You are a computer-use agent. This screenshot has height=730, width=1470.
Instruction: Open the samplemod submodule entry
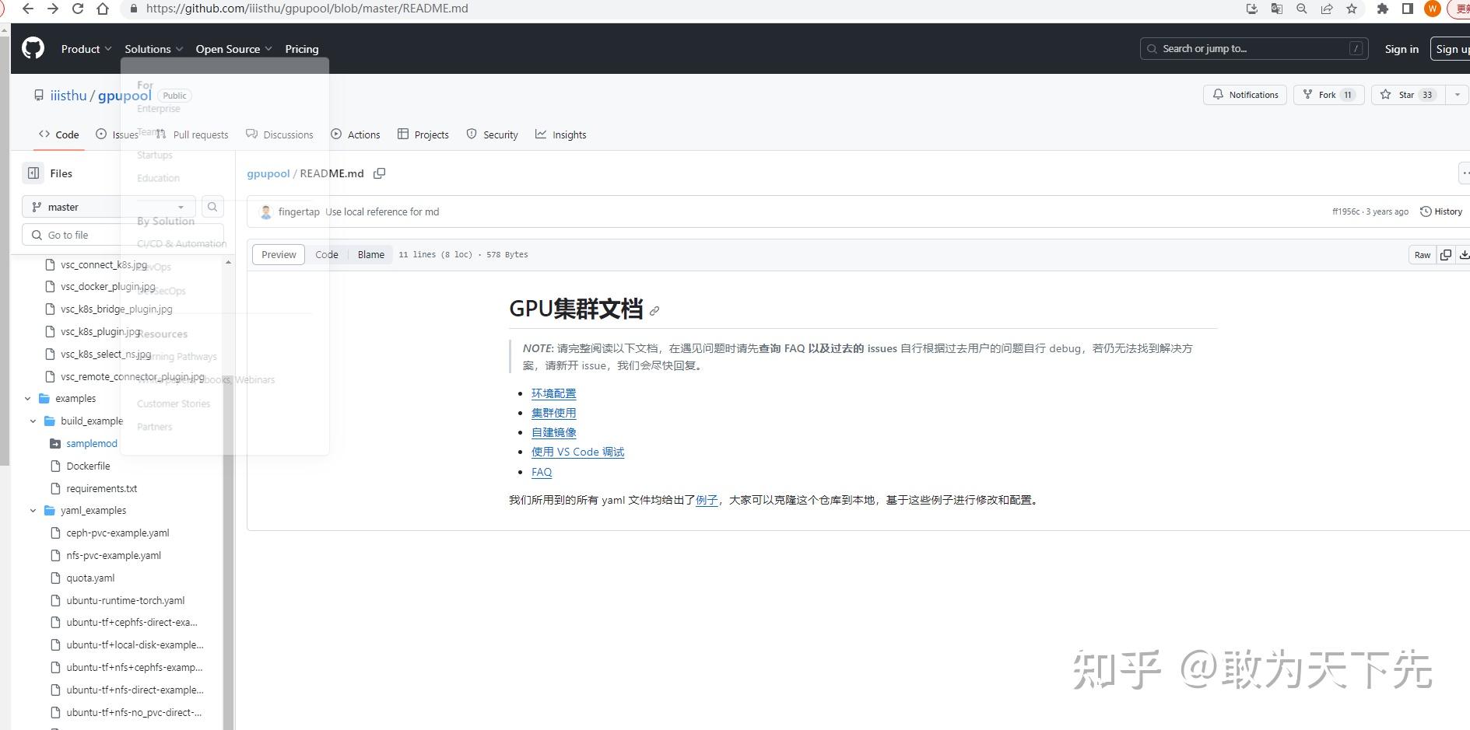click(x=92, y=444)
